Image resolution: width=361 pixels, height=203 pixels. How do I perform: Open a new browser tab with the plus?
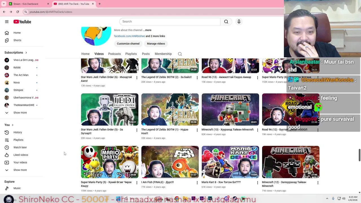coord(100,4)
